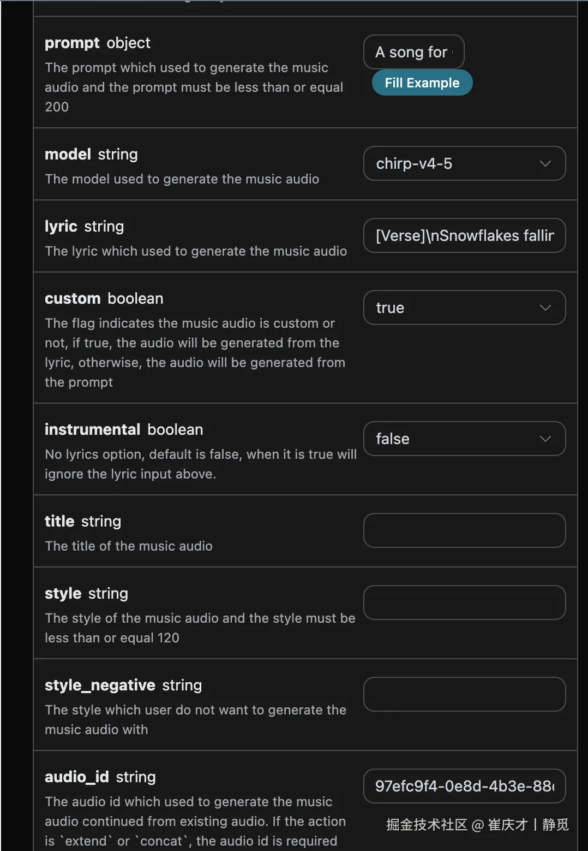Click the chevron arrow in instrumental dropdown

click(x=545, y=439)
